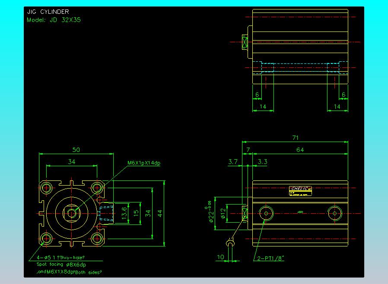Select the crossed rod-end box in the top view
The width and height of the screenshot is (388, 284).
[x=245, y=42]
